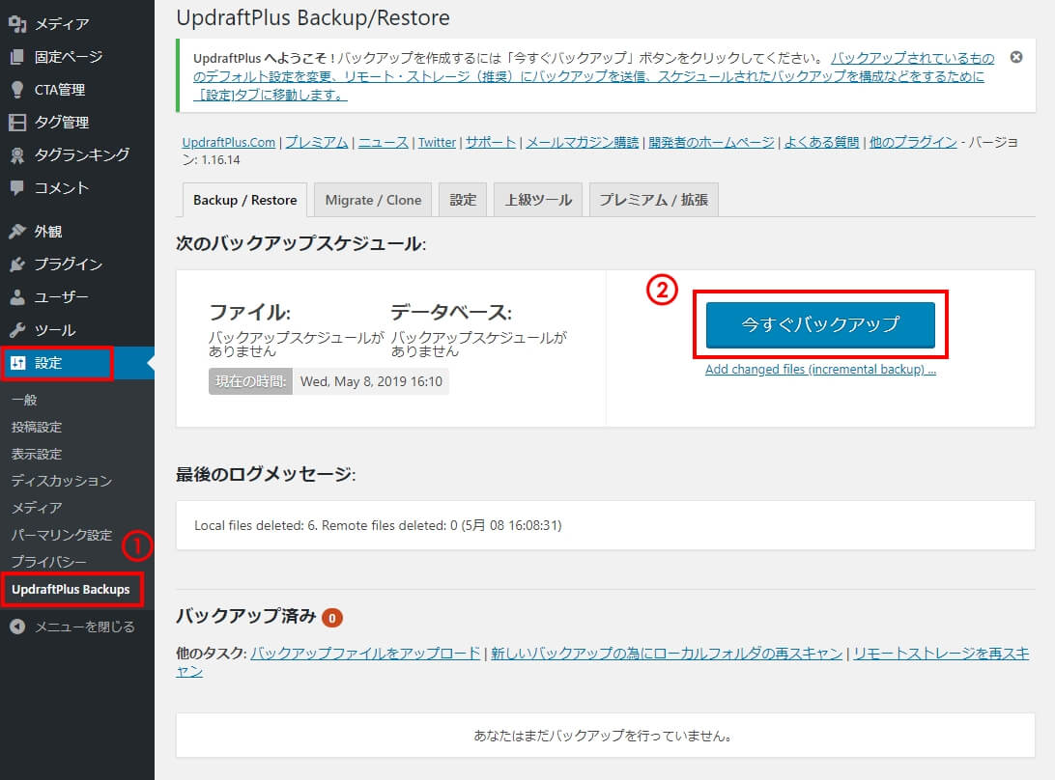1055x780 pixels.
Task: Open the 表示設定 submenu item
Action: point(37,454)
